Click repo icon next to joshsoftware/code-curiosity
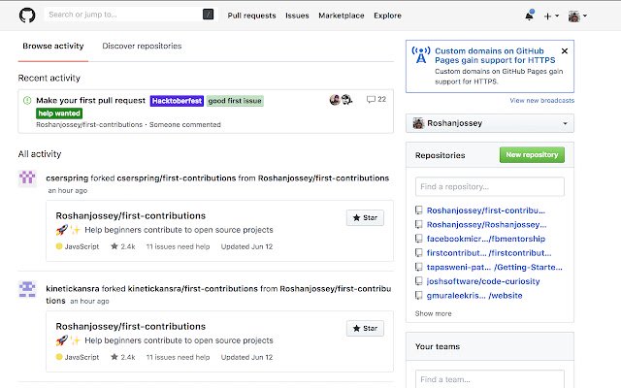This screenshot has width=621, height=388. point(418,281)
